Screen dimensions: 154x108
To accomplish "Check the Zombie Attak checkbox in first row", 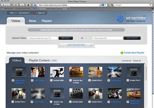I will point(51,80).
